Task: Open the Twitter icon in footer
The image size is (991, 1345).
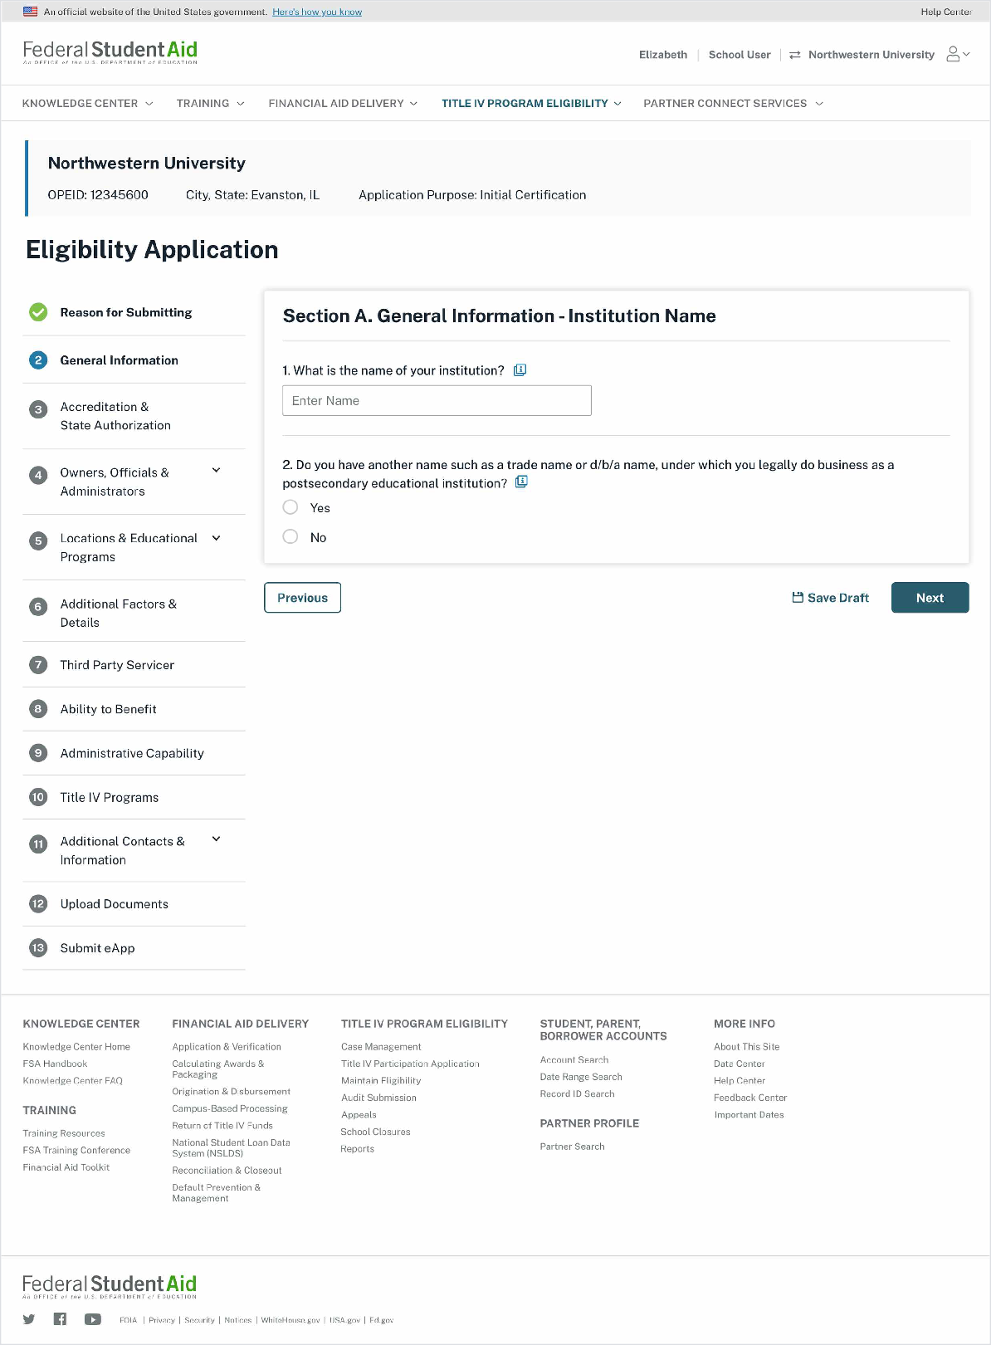Action: pos(29,1319)
